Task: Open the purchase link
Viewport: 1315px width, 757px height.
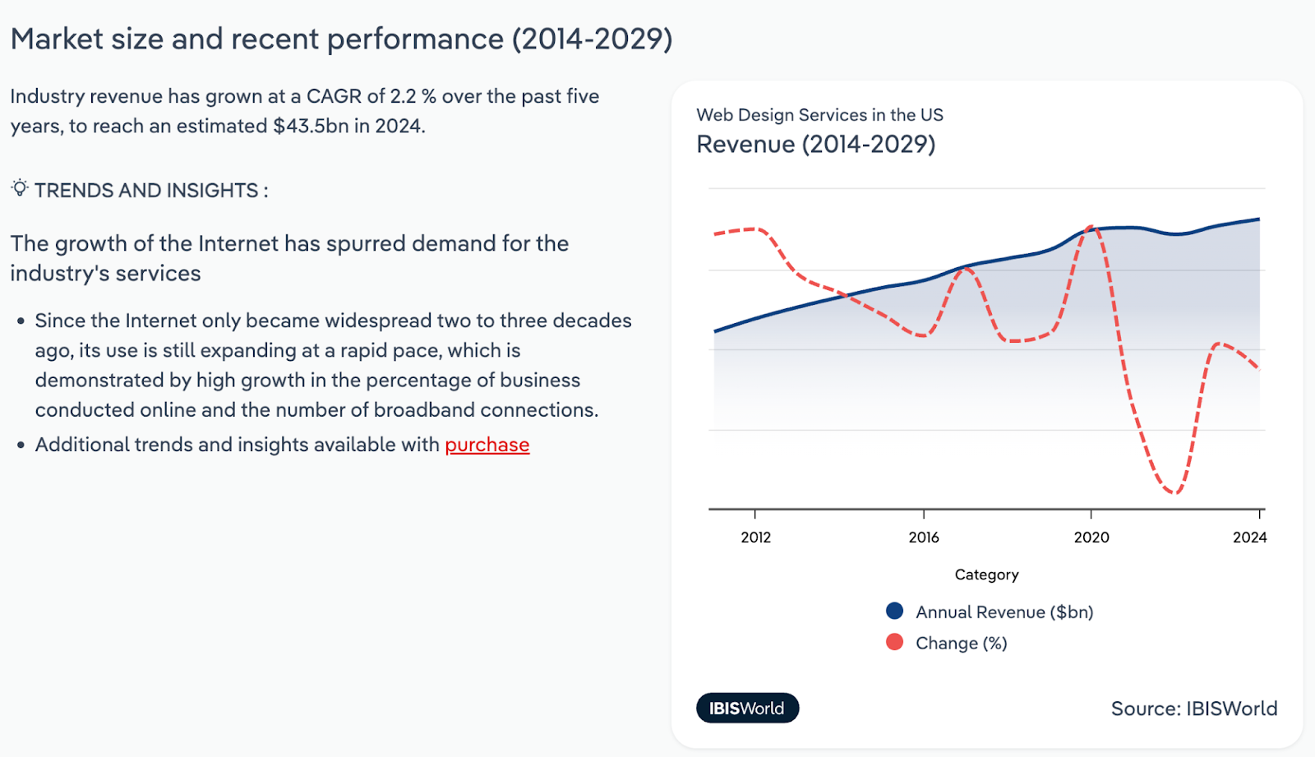Action: [x=487, y=445]
